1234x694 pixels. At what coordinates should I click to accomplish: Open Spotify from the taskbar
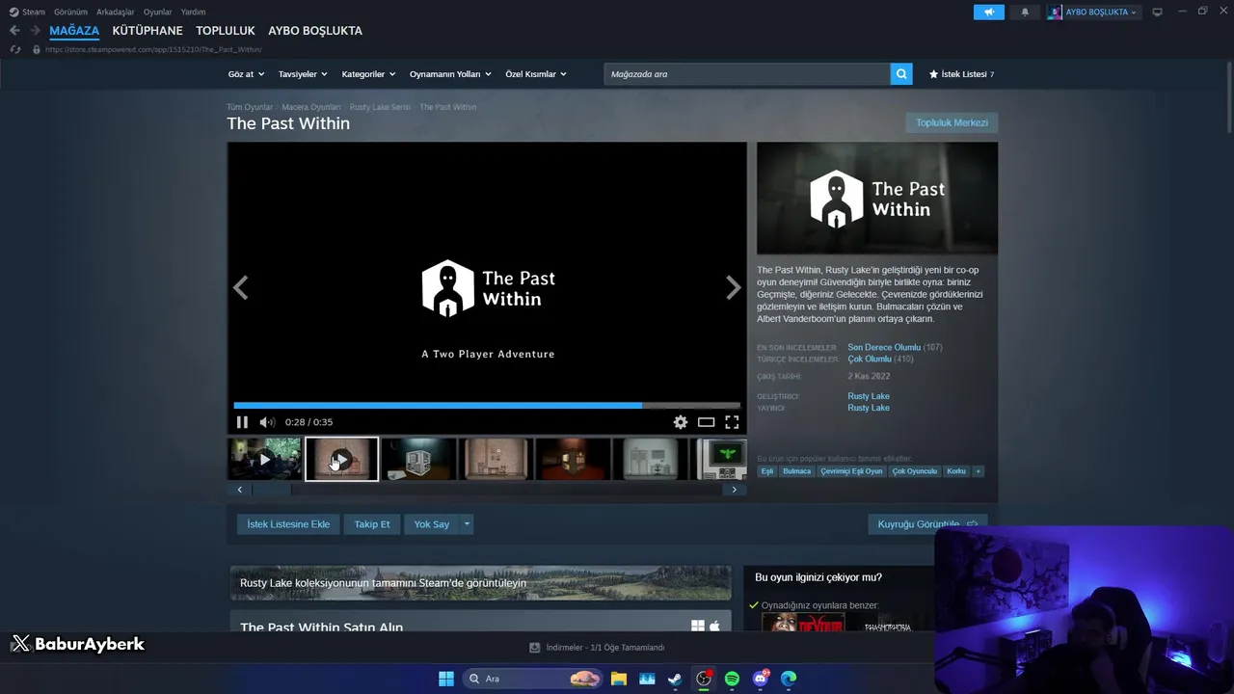pyautogui.click(x=732, y=679)
